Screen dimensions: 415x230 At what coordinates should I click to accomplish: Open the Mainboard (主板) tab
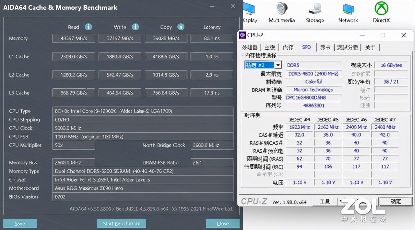click(x=269, y=47)
